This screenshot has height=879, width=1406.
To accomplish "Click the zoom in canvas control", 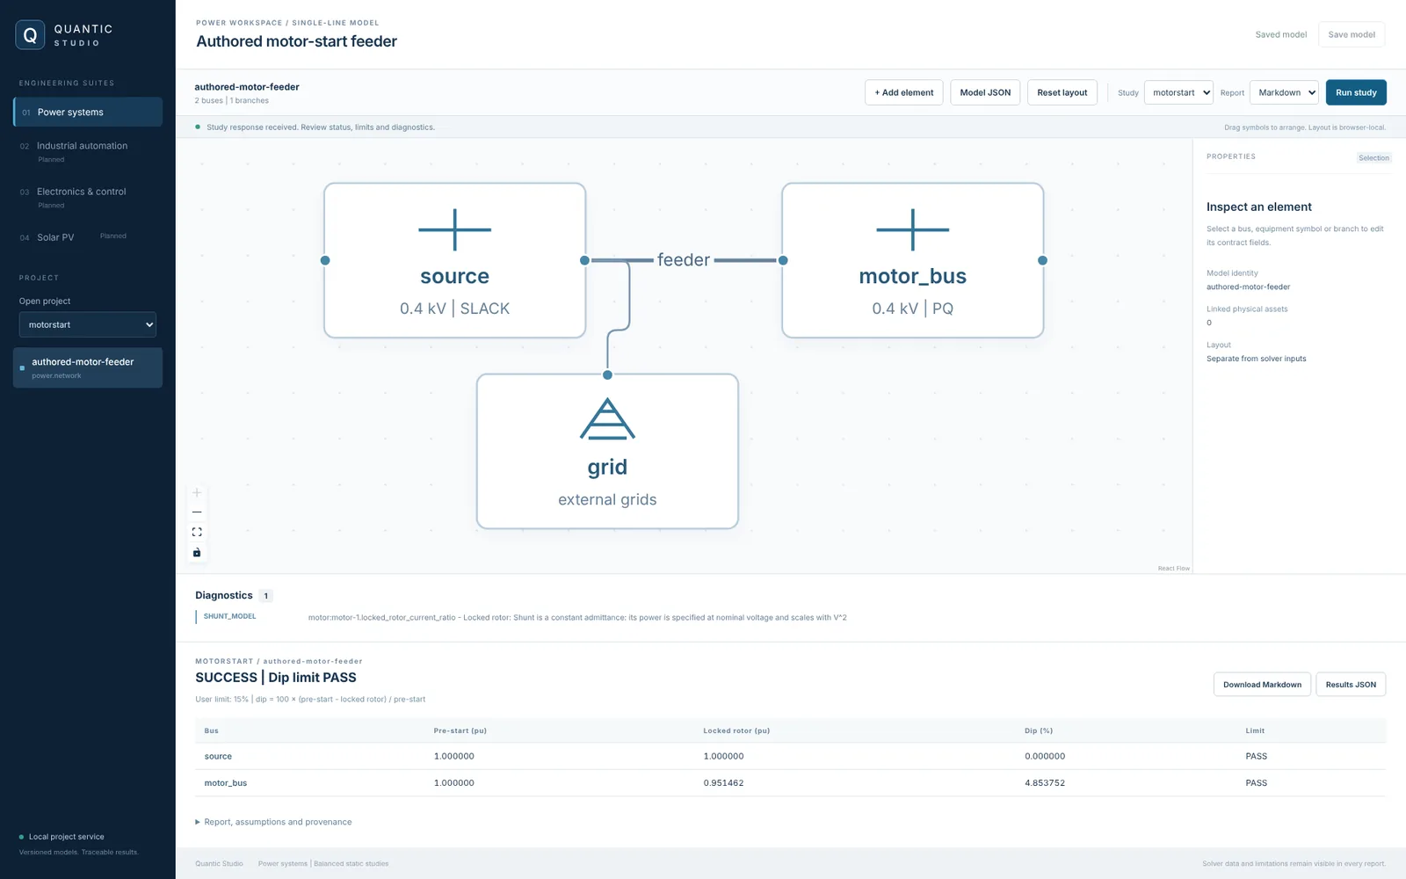I will point(197,493).
